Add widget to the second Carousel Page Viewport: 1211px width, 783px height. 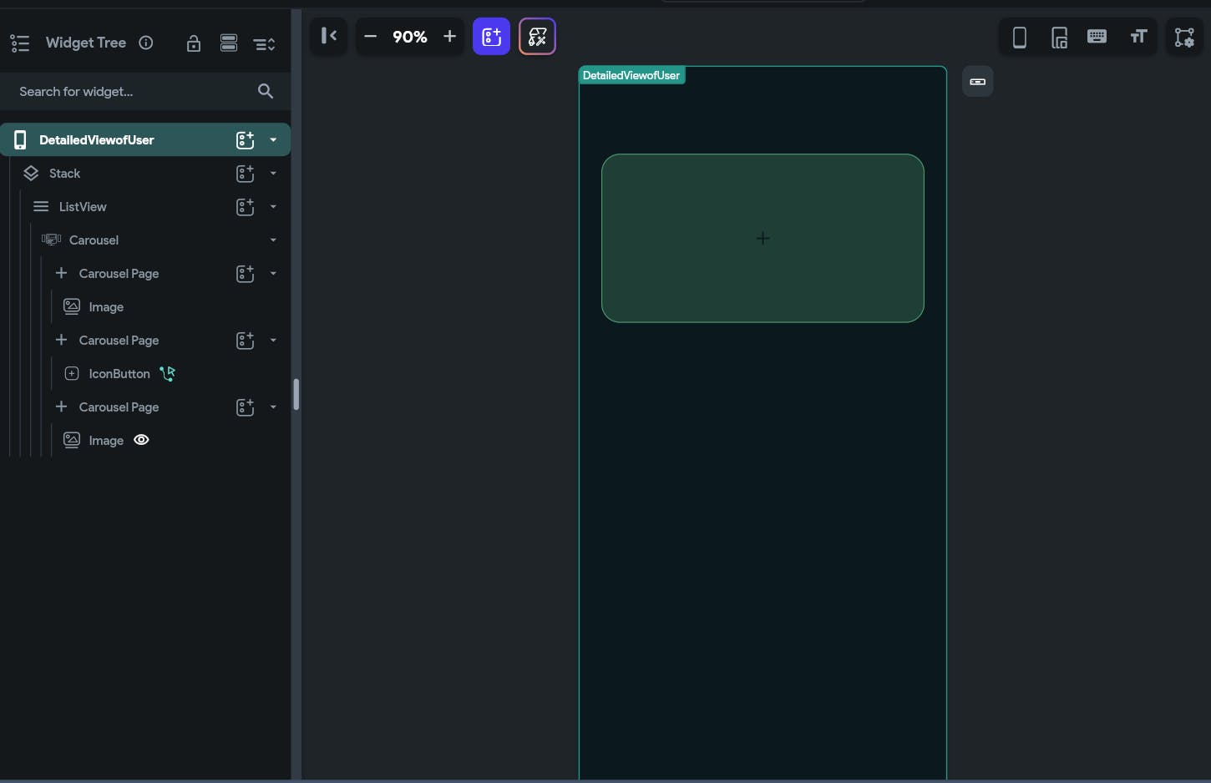pos(245,341)
